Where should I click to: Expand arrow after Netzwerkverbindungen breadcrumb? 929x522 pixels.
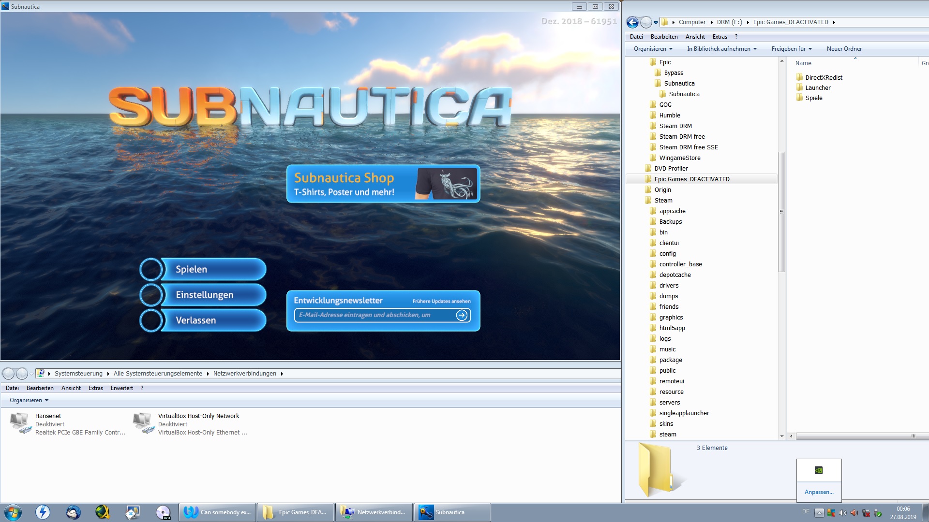[x=282, y=374]
